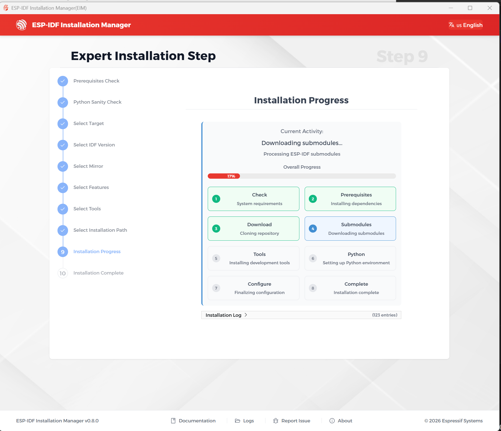Click the step 10 Installation Complete circle
The width and height of the screenshot is (501, 431).
63,273
